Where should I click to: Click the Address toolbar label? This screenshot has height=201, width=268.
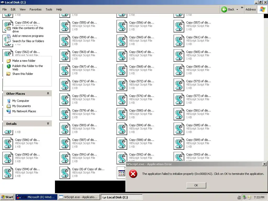250,9
